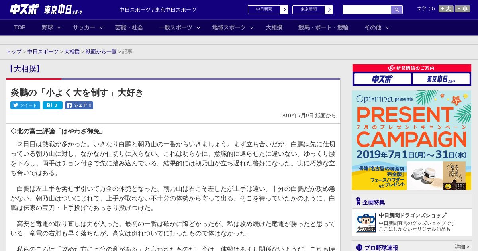Click the 中スポ subscription banner button

click(382, 79)
